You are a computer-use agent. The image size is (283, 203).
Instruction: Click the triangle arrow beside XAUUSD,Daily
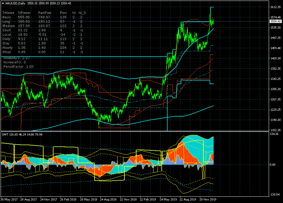click(x=3, y=3)
